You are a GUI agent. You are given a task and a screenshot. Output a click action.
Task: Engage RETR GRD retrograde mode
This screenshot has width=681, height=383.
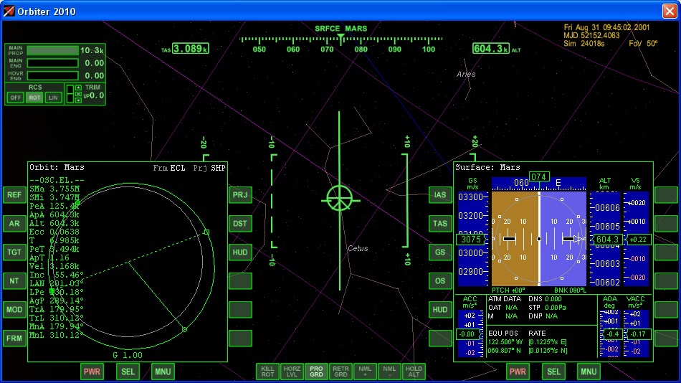tap(340, 371)
